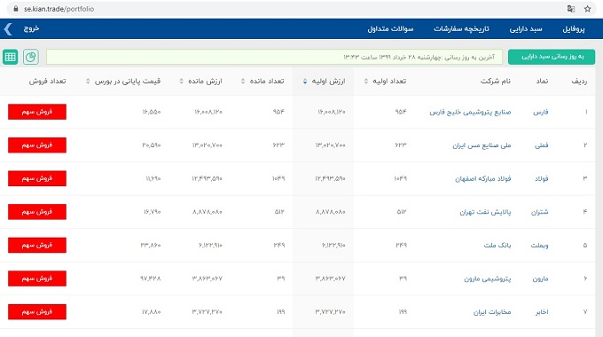Open مخابرات ایران company link
This screenshot has width=603, height=337.
(492, 312)
